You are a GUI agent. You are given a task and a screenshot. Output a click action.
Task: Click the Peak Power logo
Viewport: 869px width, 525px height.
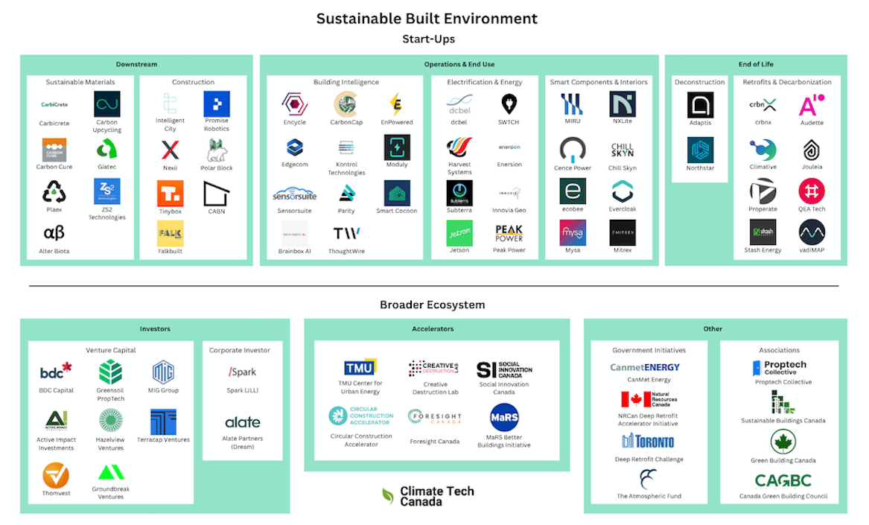509,233
